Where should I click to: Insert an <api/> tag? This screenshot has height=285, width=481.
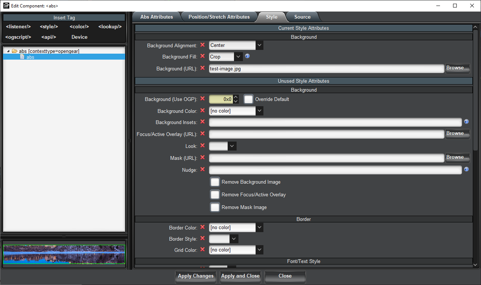click(x=49, y=37)
